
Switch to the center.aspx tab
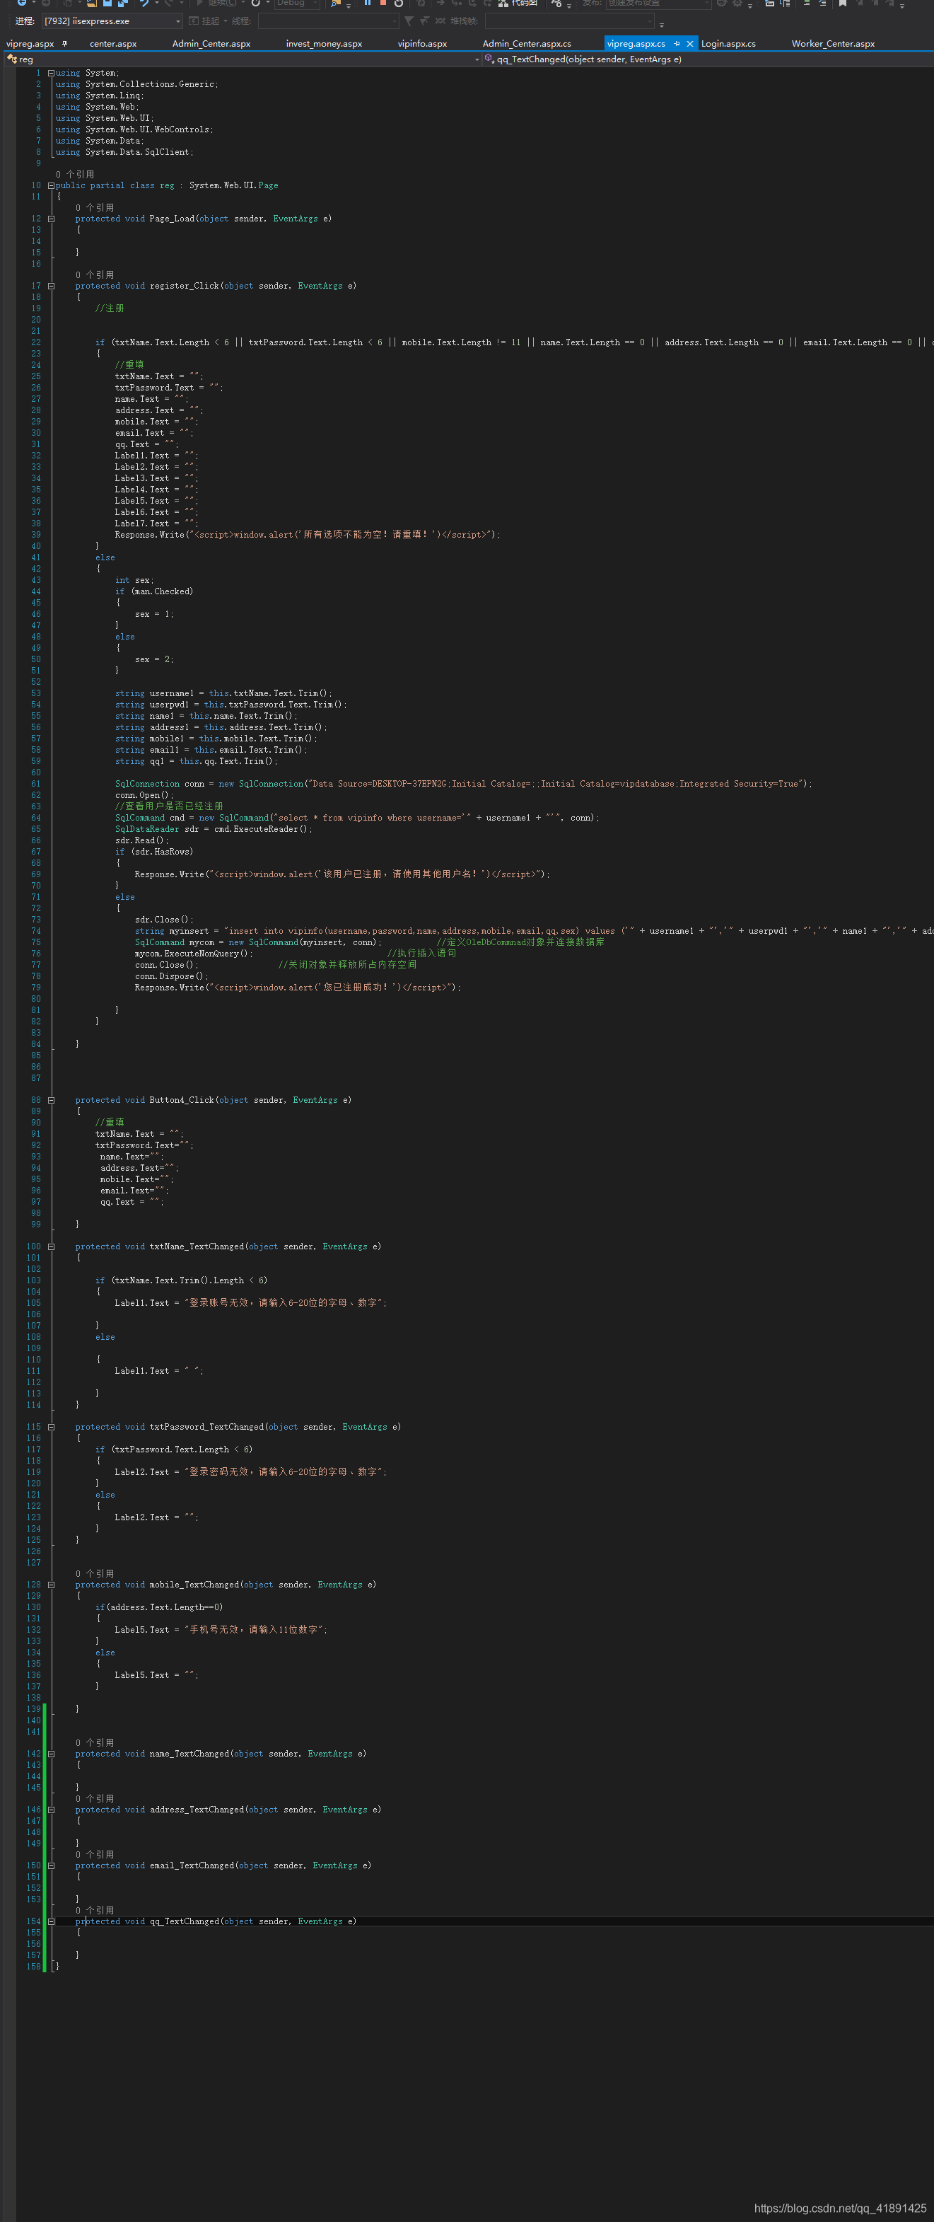click(x=113, y=43)
